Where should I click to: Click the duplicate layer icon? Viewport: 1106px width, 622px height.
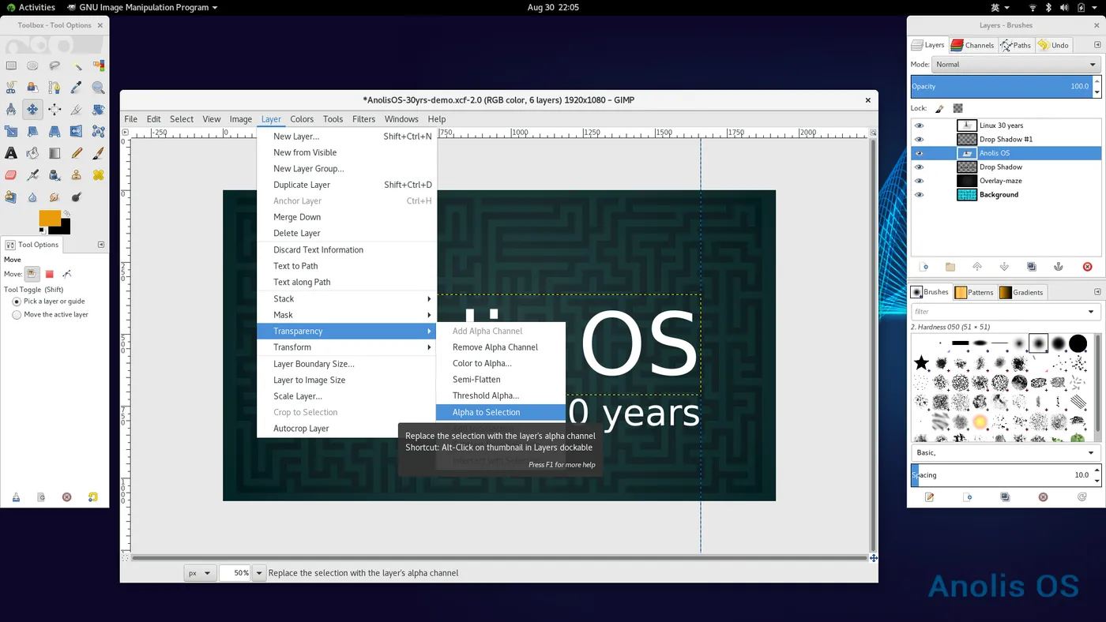coord(1031,267)
